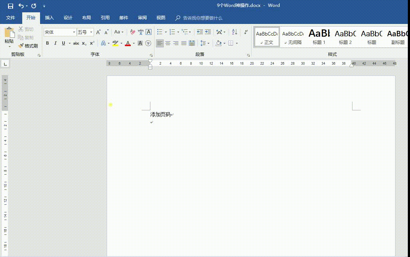410x257 pixels.
Task: Click the Increase Indent icon
Action: (208, 32)
